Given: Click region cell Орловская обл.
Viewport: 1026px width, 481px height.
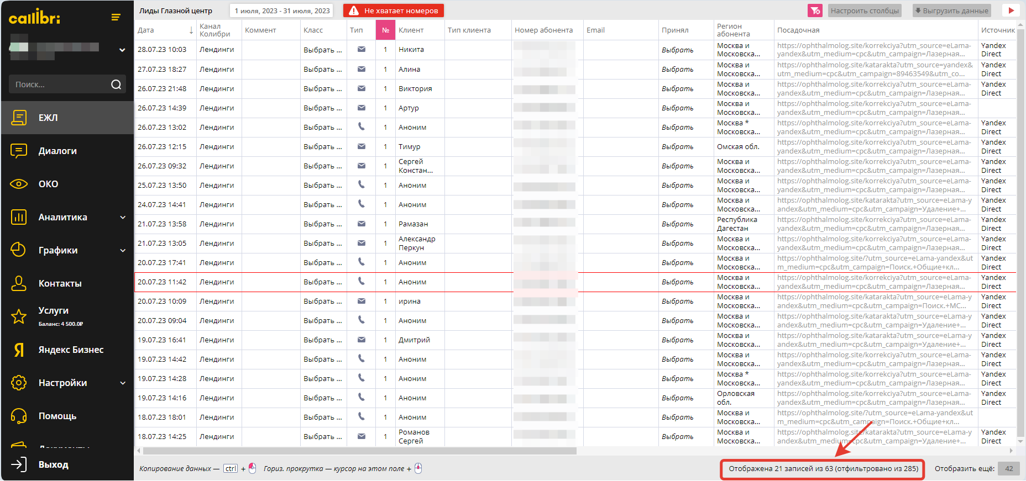Looking at the screenshot, I should tap(736, 398).
